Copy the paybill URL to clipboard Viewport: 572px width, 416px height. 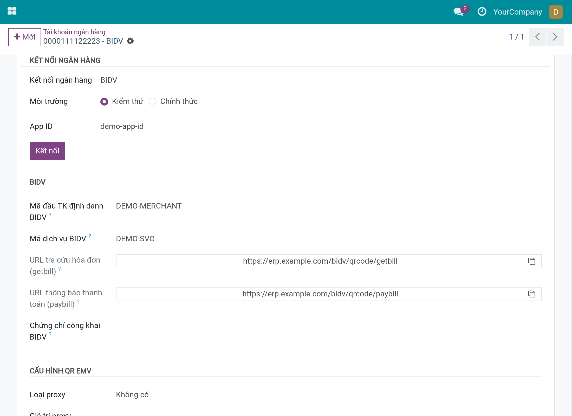[532, 294]
